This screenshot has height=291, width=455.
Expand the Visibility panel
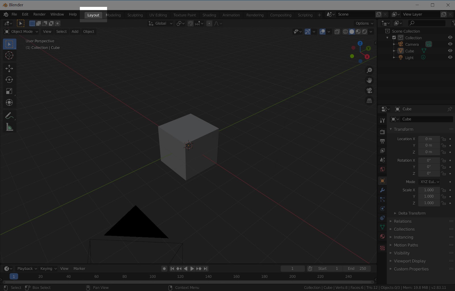(x=402, y=253)
